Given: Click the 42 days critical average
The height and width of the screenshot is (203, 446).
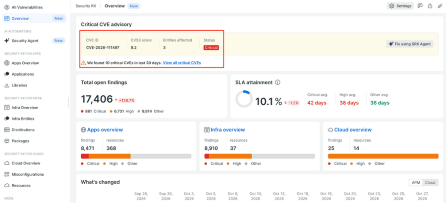Looking at the screenshot, I should point(317,103).
